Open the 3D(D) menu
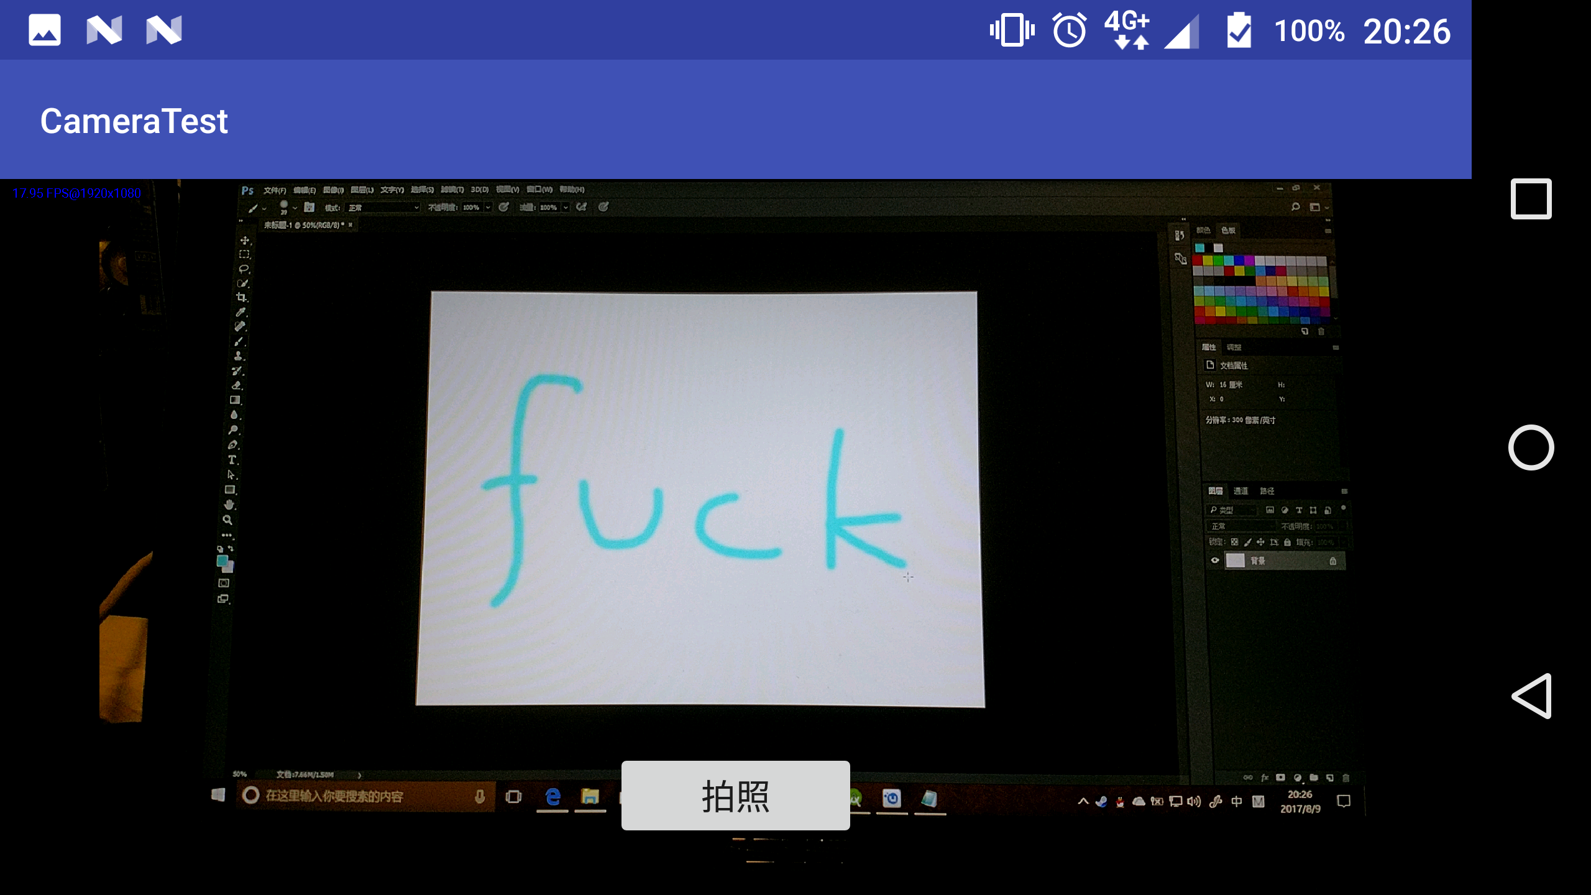 click(480, 190)
